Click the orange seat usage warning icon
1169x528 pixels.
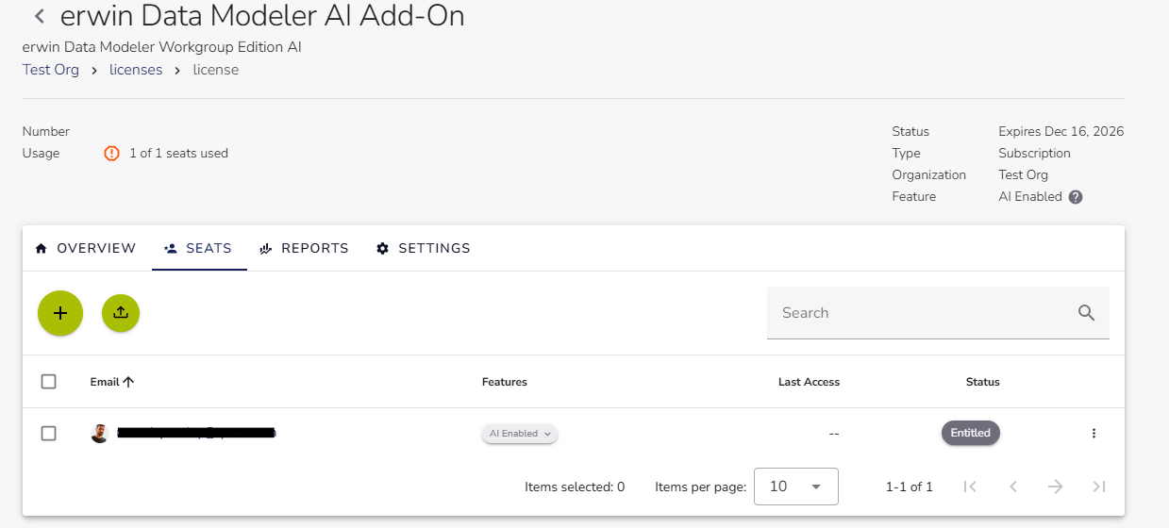[112, 153]
